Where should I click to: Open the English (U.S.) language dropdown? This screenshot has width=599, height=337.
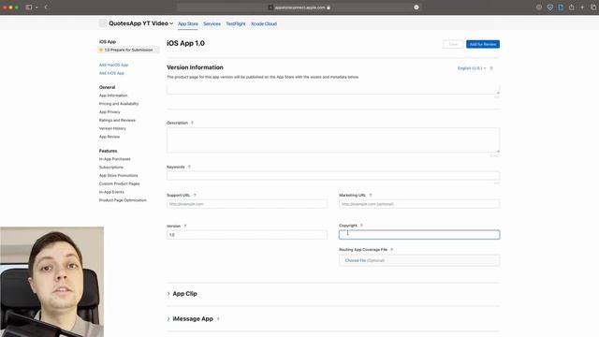point(472,68)
